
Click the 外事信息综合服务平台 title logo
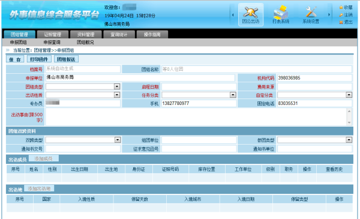55,15
